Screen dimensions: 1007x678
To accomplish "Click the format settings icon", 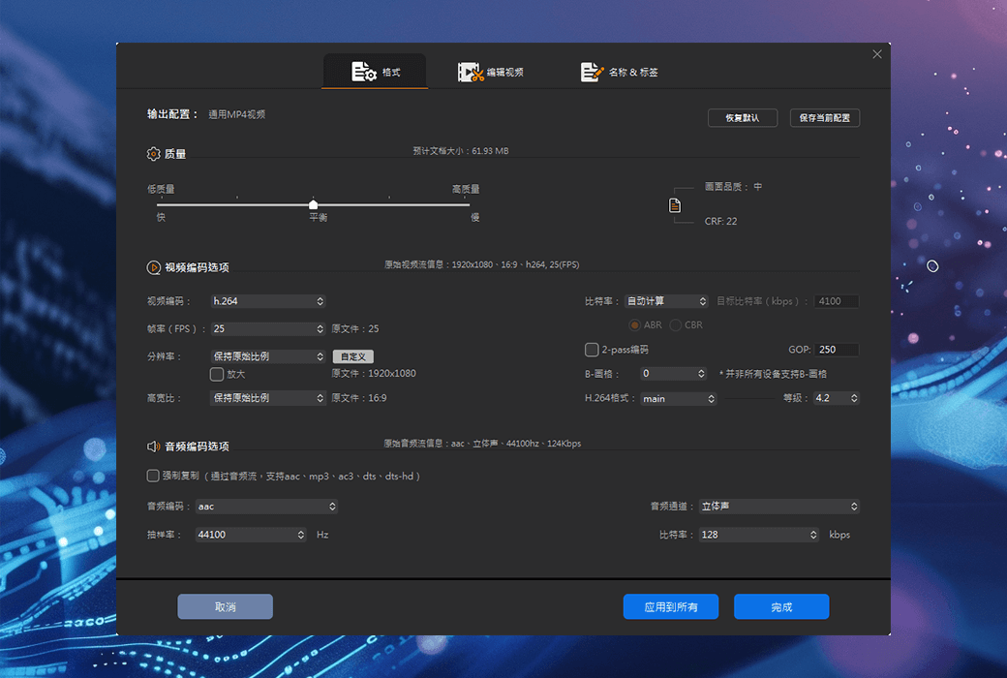I will point(363,72).
